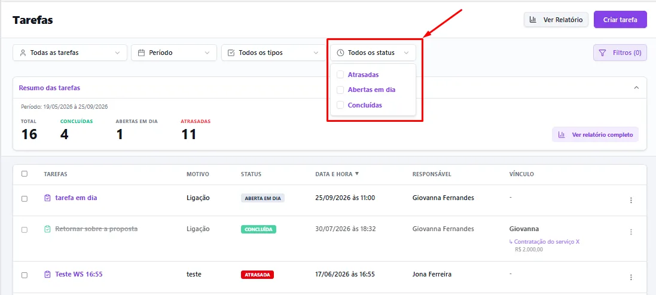The height and width of the screenshot is (295, 656).
Task: Click the RESPONSÁVEL column header
Action: 432,174
